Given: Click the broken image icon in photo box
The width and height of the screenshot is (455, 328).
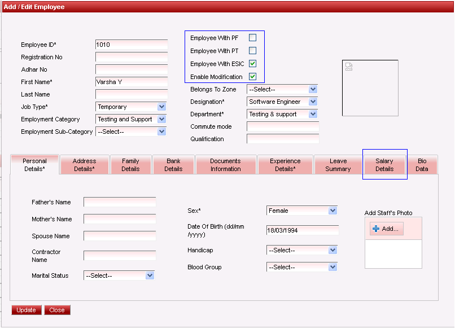Looking at the screenshot, I should [x=349, y=67].
